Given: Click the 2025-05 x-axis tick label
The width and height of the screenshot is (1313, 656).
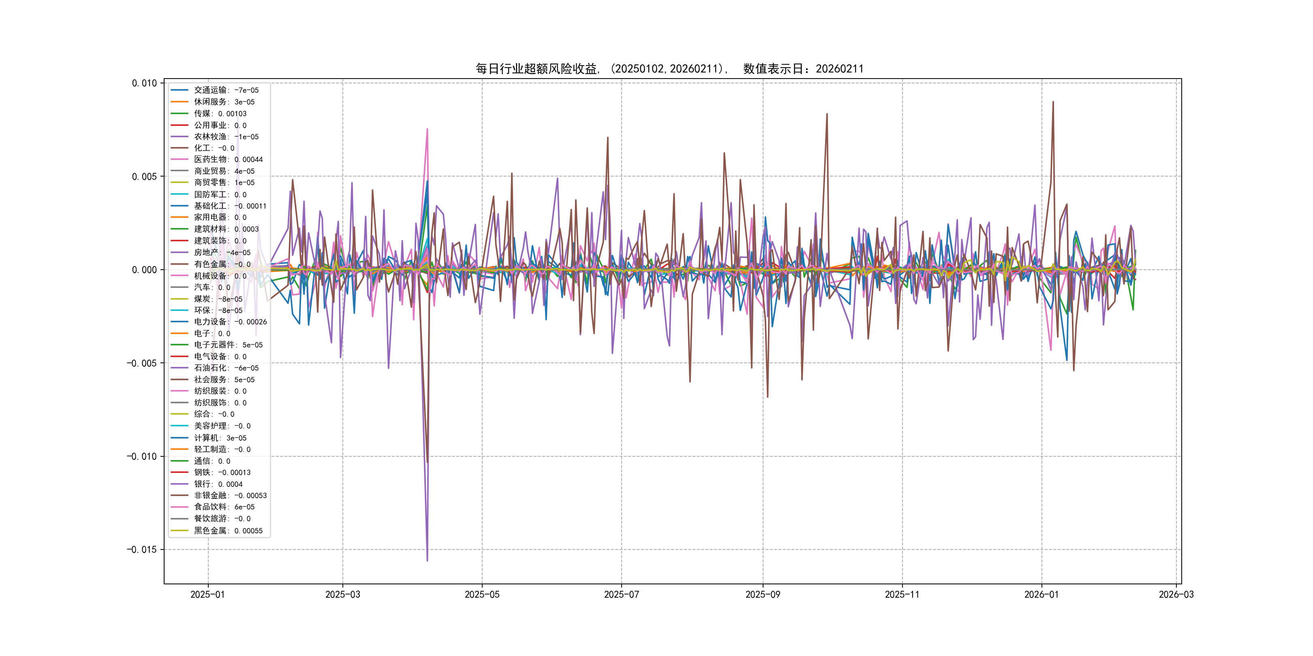Looking at the screenshot, I should click(482, 595).
